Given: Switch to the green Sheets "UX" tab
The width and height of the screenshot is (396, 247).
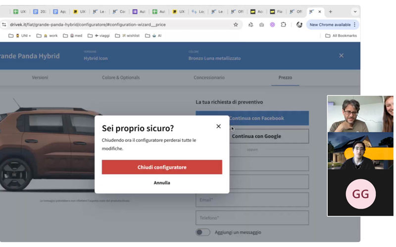Looking at the screenshot, I should coord(20,11).
